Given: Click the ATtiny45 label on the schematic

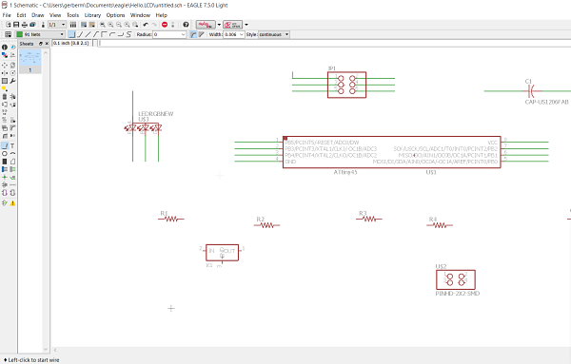Looking at the screenshot, I should point(345,172).
